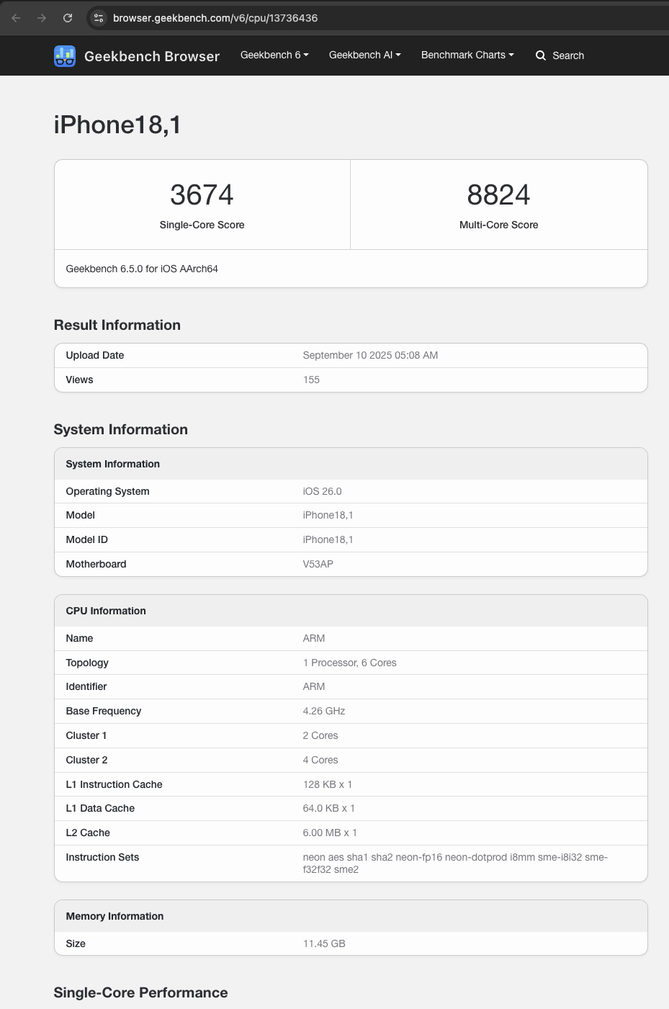
Task: Click the 3674 single-core score
Action: pos(202,194)
